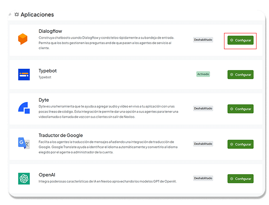269x205 pixels.
Task: Click the Deshabilitado badge for OpenAI
Action: 203,178
